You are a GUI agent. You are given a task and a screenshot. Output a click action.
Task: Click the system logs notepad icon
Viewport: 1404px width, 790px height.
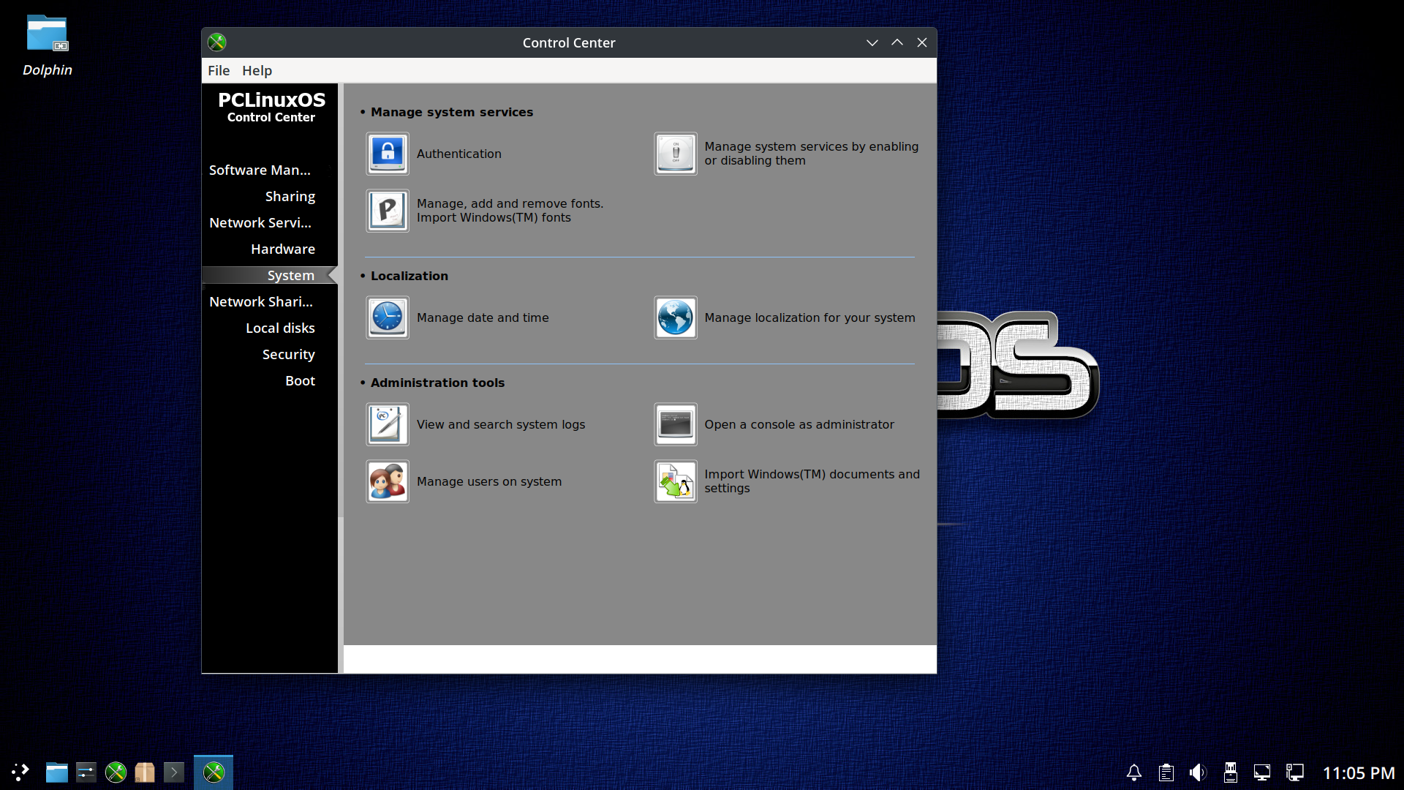point(388,424)
